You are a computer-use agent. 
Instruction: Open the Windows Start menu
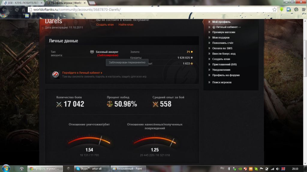[x=6, y=168]
